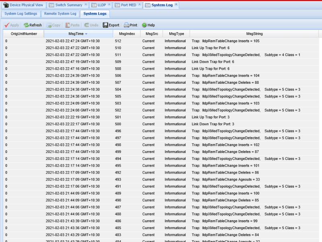Select the MsgIndex 510 cell
Viewport: 322px width, 242px height.
pyautogui.click(x=118, y=48)
